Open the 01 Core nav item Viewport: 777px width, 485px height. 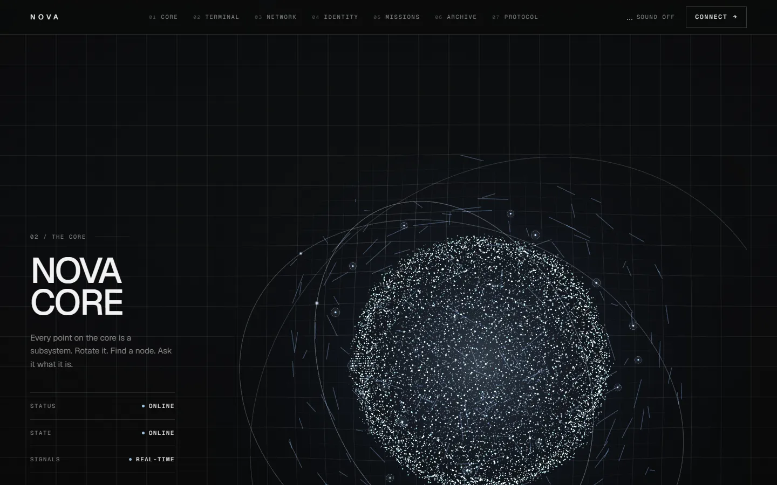click(x=163, y=17)
